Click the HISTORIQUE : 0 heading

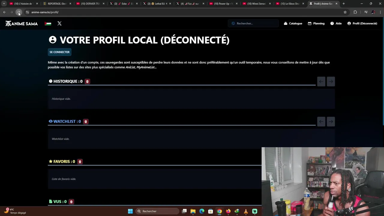click(x=66, y=81)
